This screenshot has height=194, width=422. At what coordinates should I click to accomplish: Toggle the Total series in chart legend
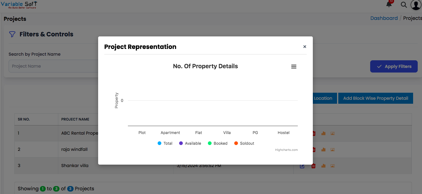pyautogui.click(x=165, y=143)
